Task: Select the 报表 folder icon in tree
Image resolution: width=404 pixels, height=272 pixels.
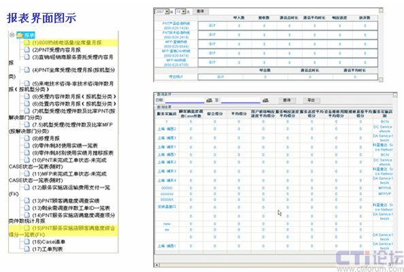Action: (x=20, y=35)
